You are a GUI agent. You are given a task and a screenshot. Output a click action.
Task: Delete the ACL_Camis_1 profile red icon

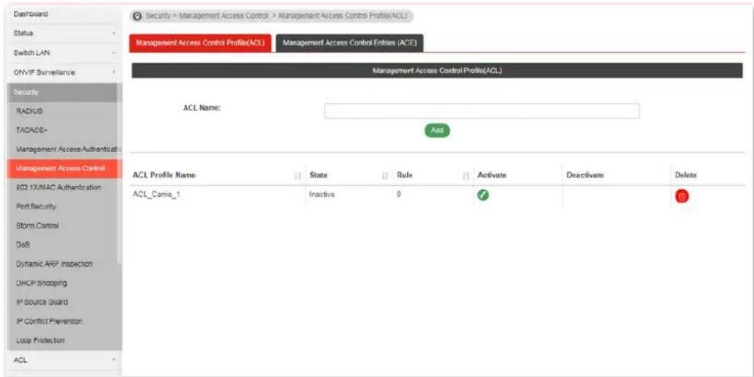point(682,196)
